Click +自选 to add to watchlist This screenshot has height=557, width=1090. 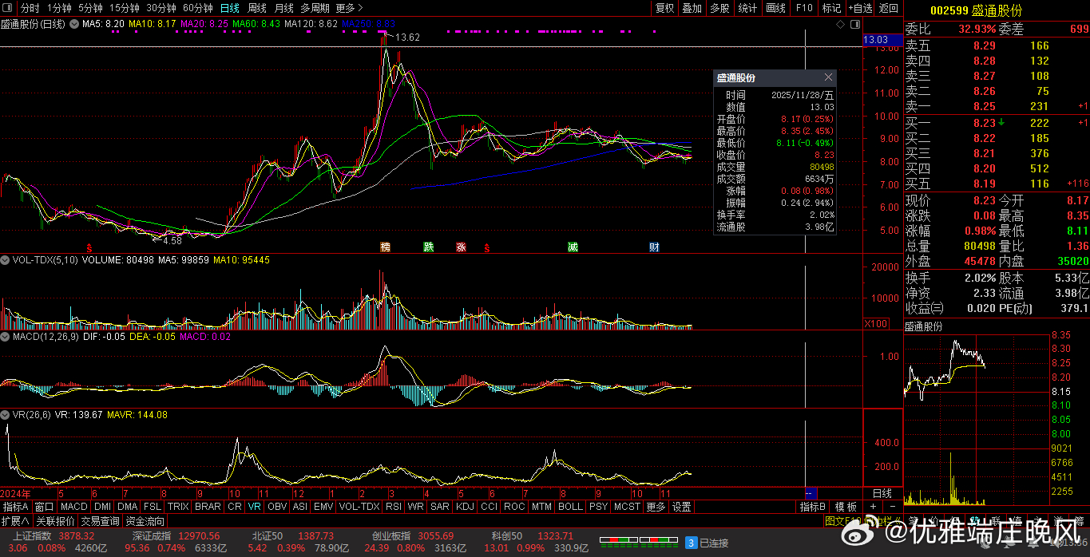pyautogui.click(x=860, y=8)
